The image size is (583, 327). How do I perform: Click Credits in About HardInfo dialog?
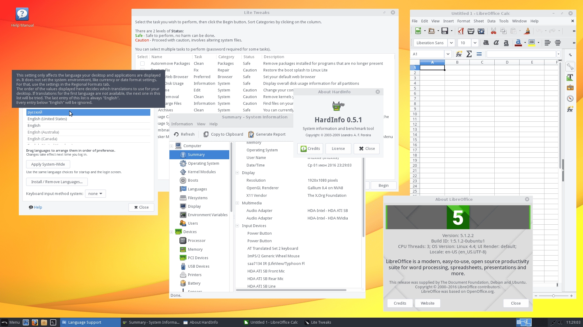(x=310, y=149)
